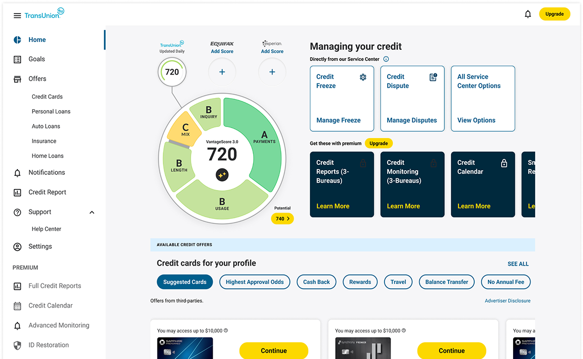Select Travel filter
The image size is (583, 359).
coord(398,282)
